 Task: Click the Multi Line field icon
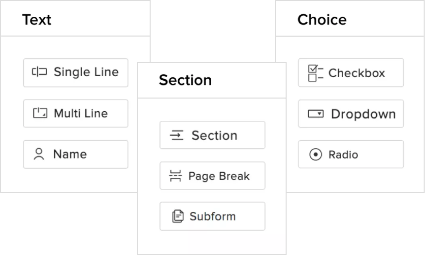[x=40, y=113]
